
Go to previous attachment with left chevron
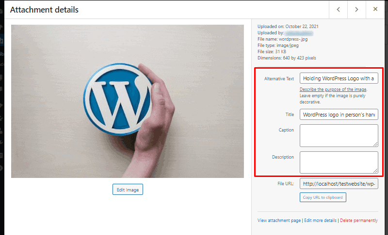(x=338, y=9)
